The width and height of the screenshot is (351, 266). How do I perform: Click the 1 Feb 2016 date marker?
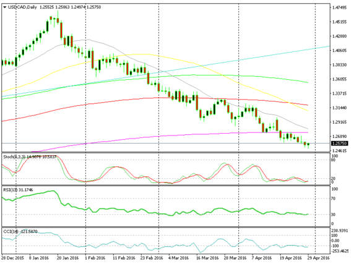[95, 258]
